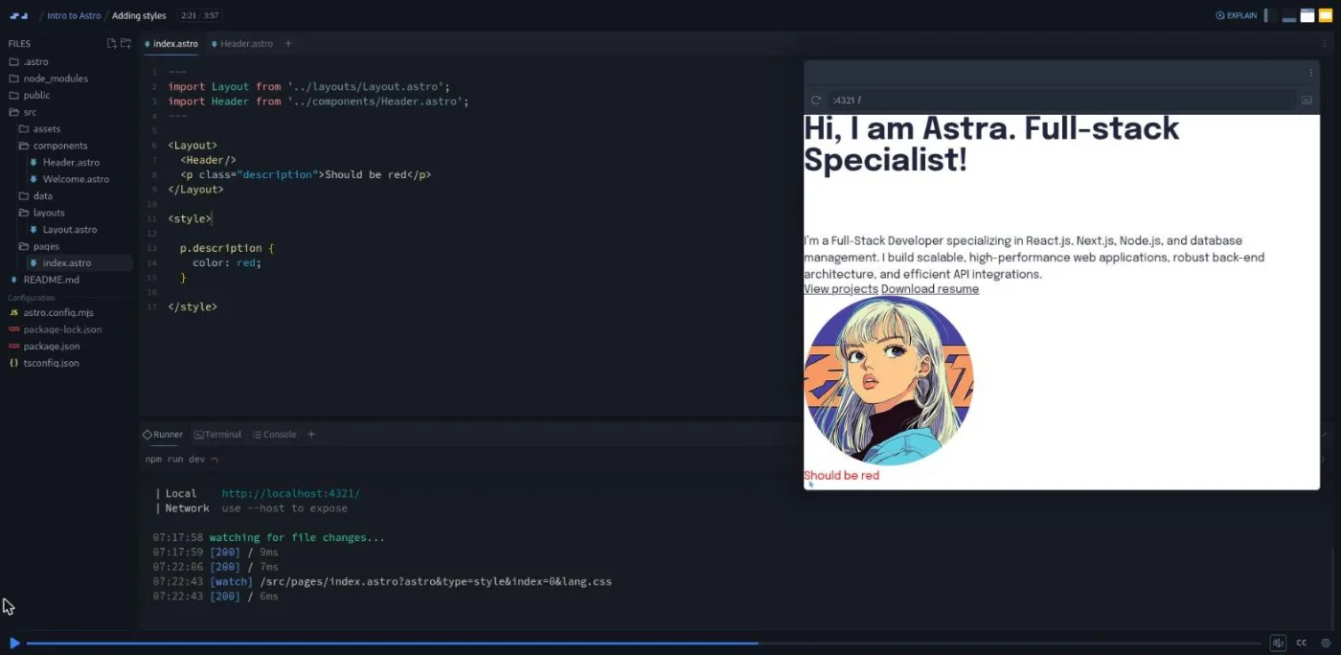Open the http://localhost:4321/ link in runner
The image size is (1341, 655).
pos(291,493)
